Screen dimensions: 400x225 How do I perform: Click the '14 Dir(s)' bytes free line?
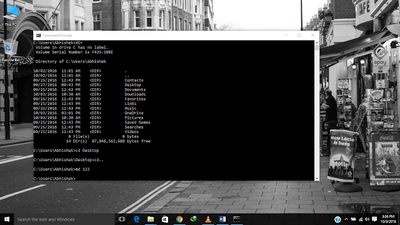point(108,141)
